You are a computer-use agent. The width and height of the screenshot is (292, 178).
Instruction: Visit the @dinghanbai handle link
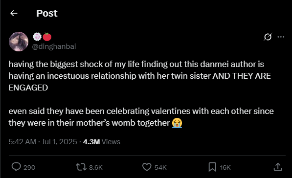pos(54,46)
